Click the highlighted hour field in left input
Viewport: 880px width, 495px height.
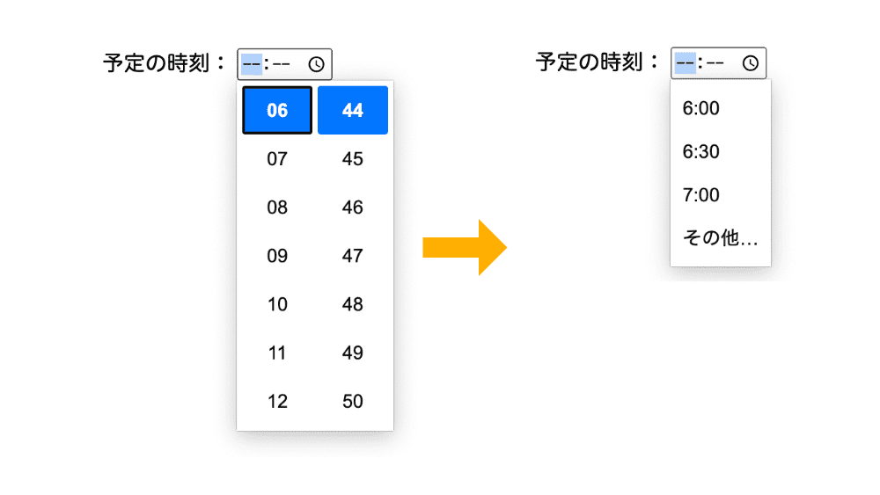[252, 64]
